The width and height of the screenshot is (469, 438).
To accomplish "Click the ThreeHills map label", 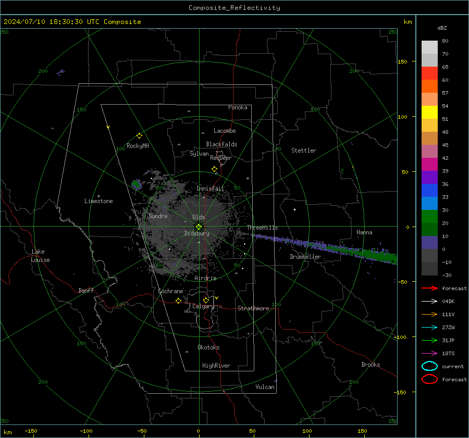I will [x=262, y=228].
